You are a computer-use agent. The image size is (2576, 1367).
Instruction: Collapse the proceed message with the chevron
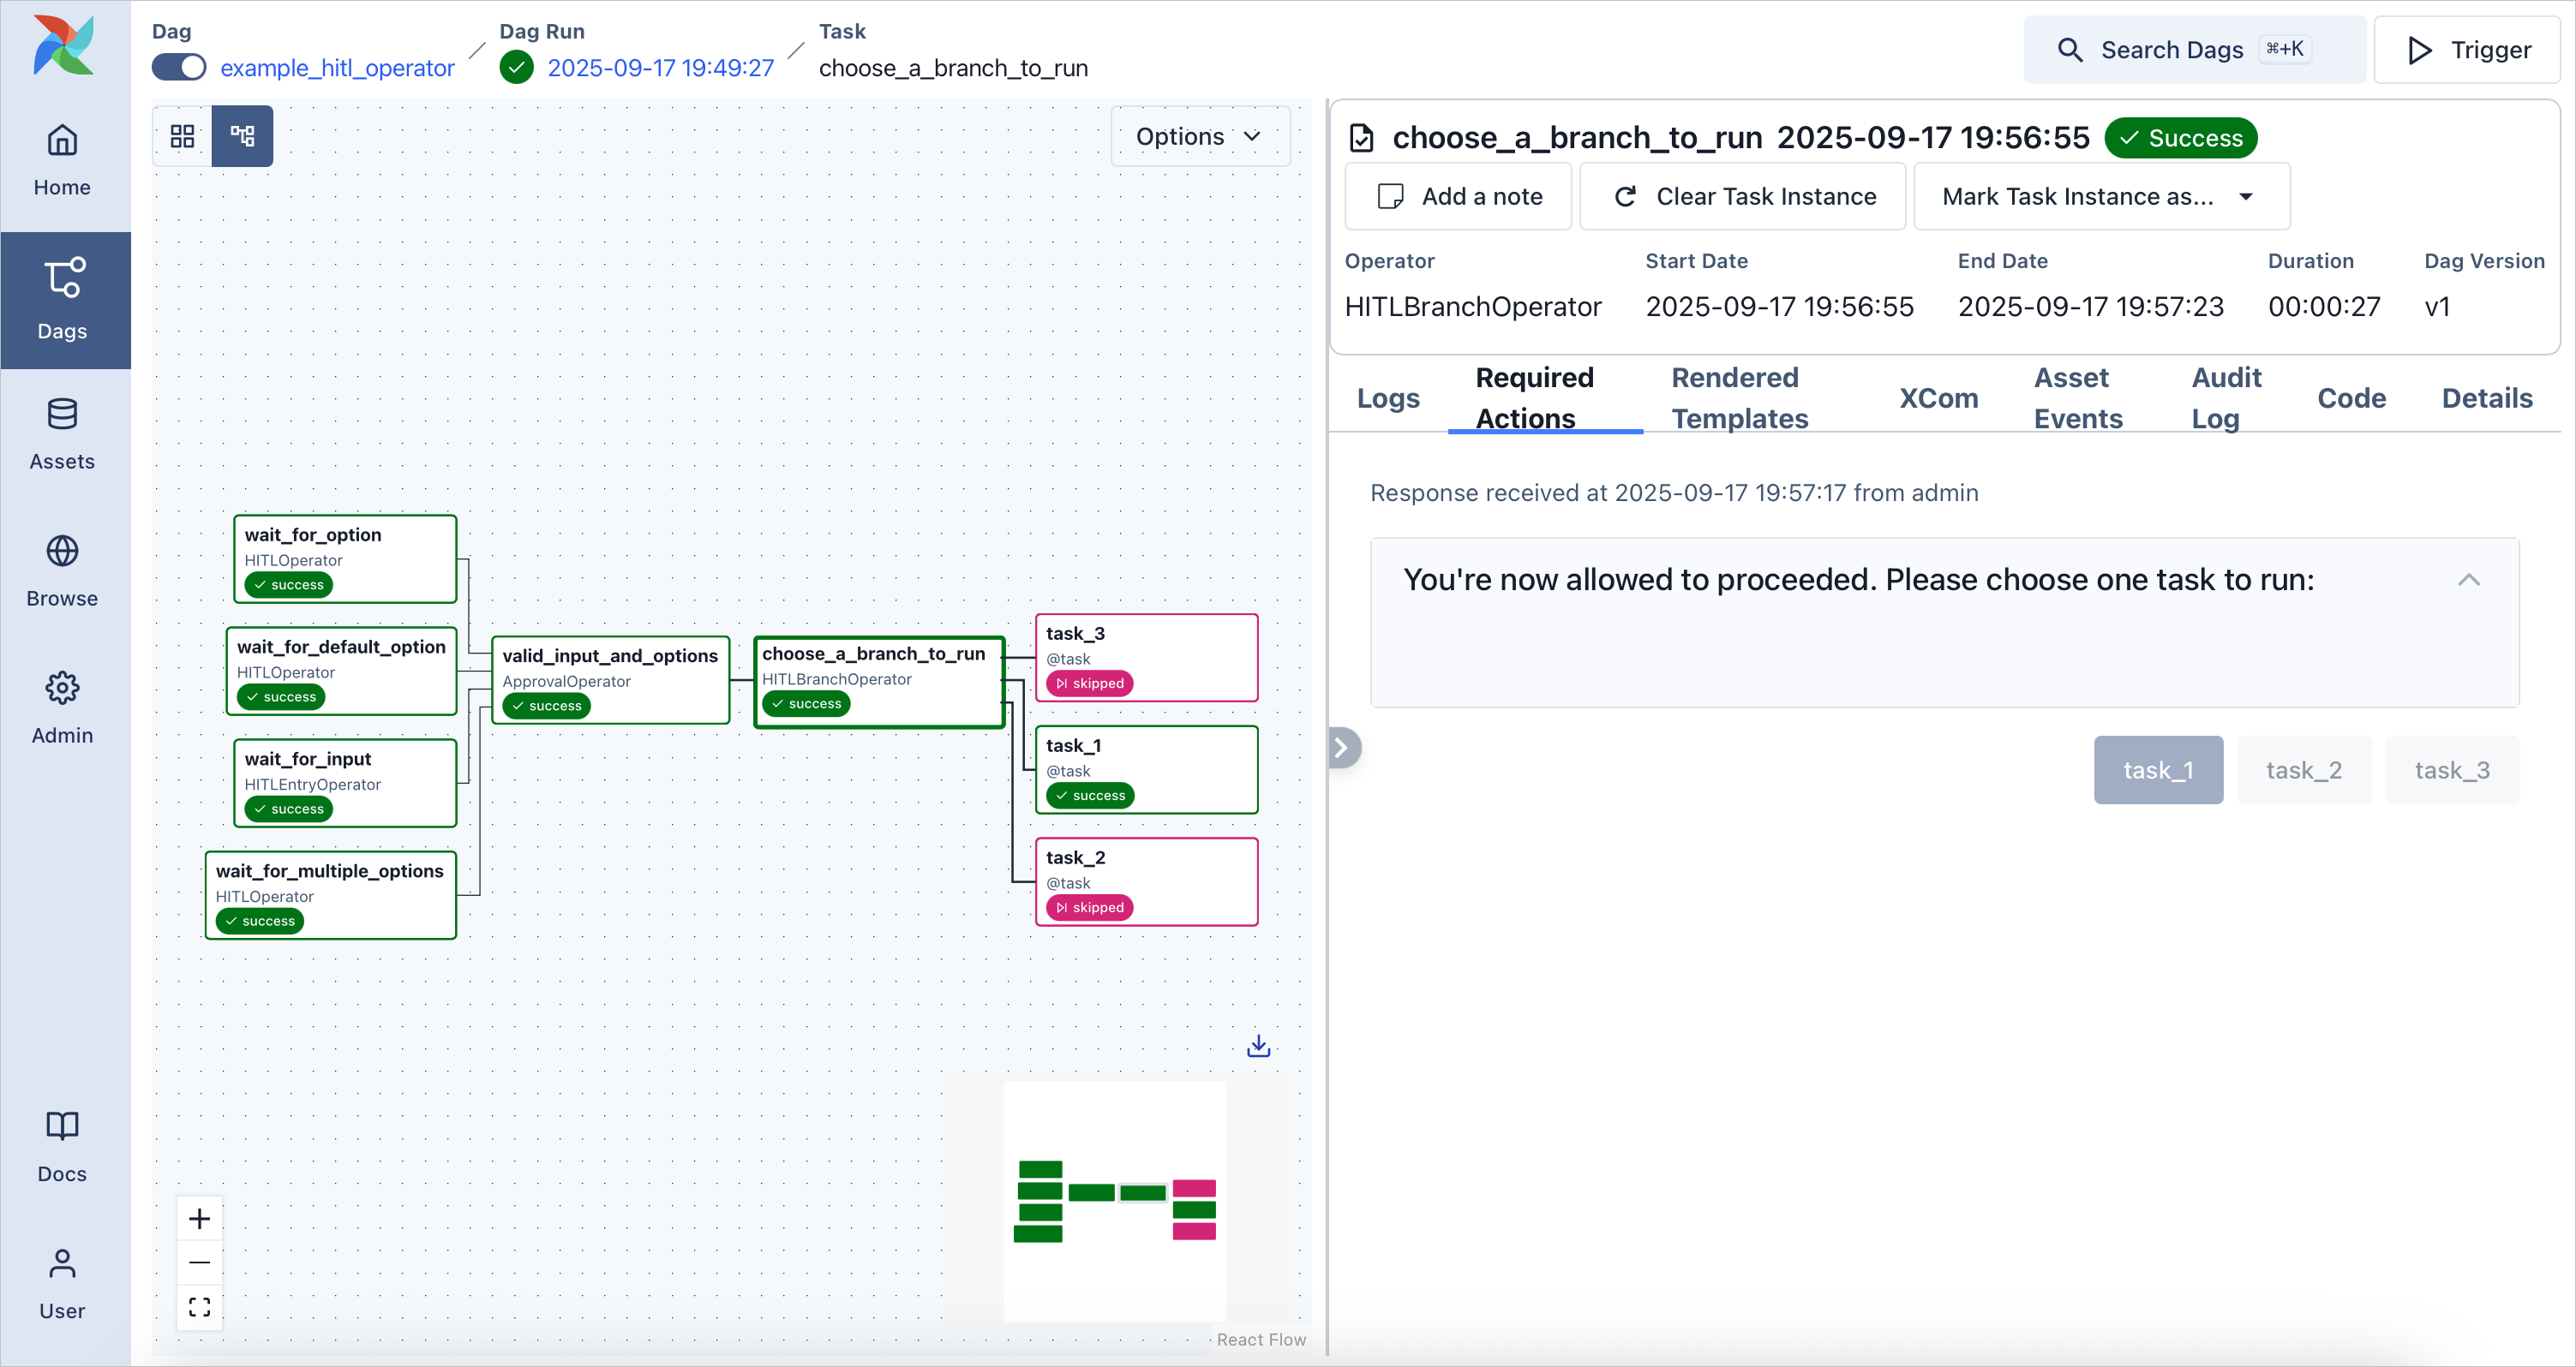pos(2469,581)
